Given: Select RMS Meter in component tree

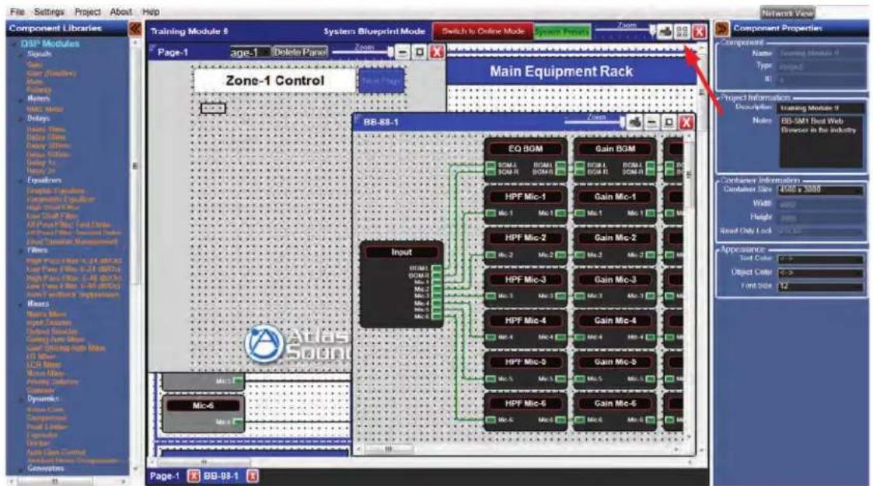Looking at the screenshot, I should (45, 109).
